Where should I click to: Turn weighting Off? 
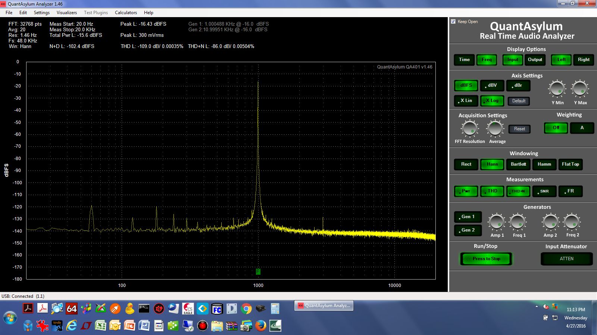tap(556, 128)
